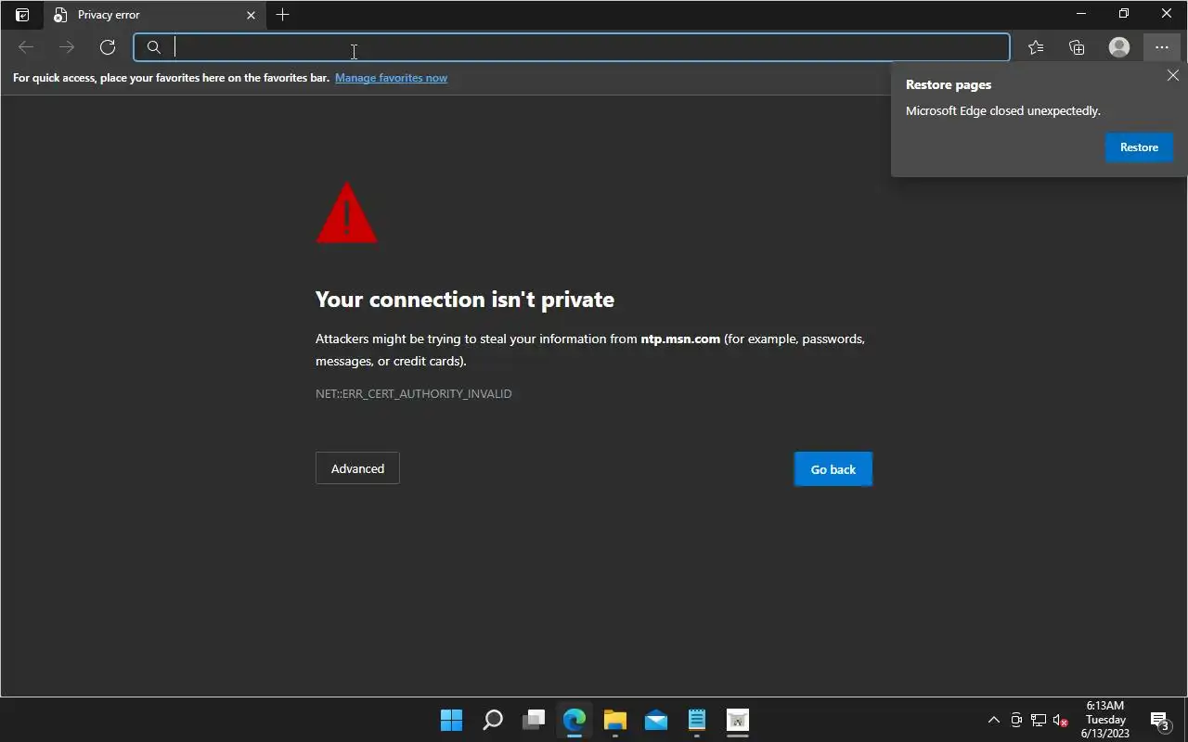Open the profile avatar icon
Image resolution: width=1188 pixels, height=742 pixels.
click(1119, 47)
